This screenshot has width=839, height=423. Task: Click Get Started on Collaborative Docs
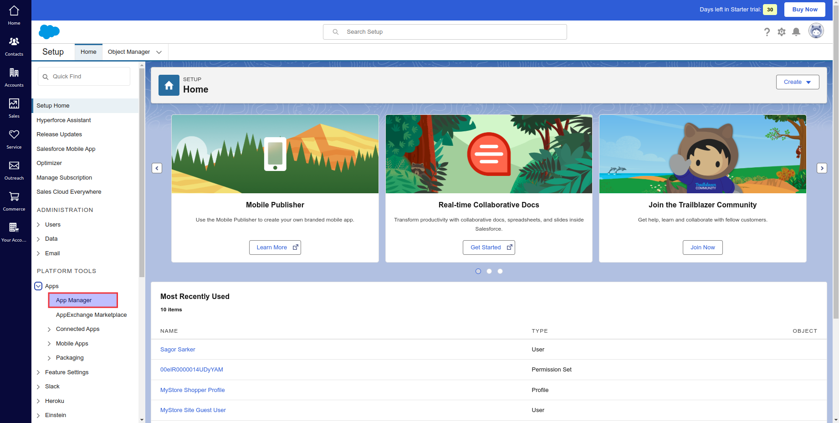(489, 248)
